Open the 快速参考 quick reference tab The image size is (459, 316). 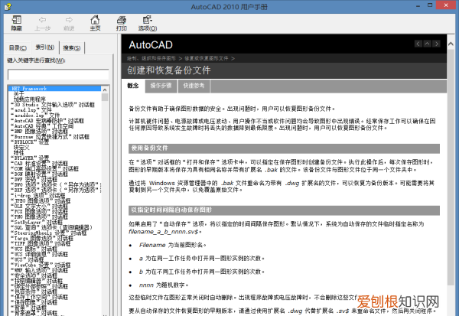click(194, 86)
